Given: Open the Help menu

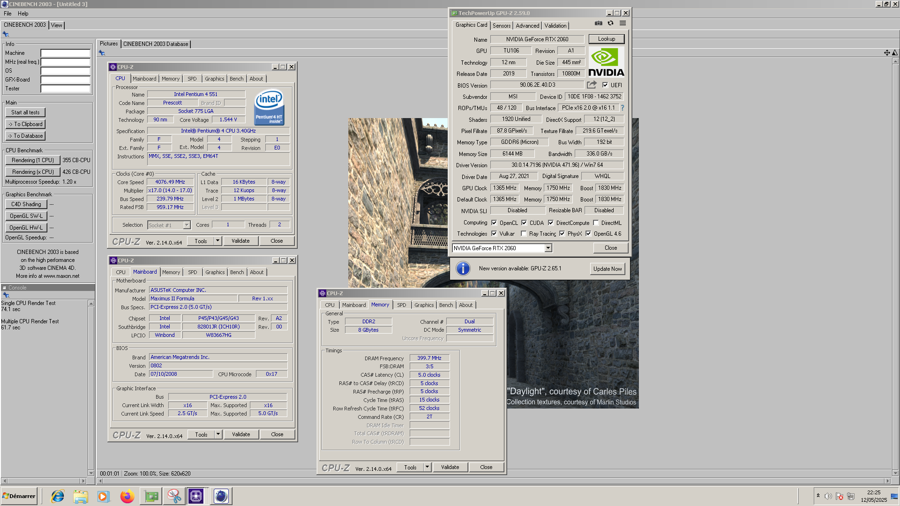Looking at the screenshot, I should (x=23, y=14).
